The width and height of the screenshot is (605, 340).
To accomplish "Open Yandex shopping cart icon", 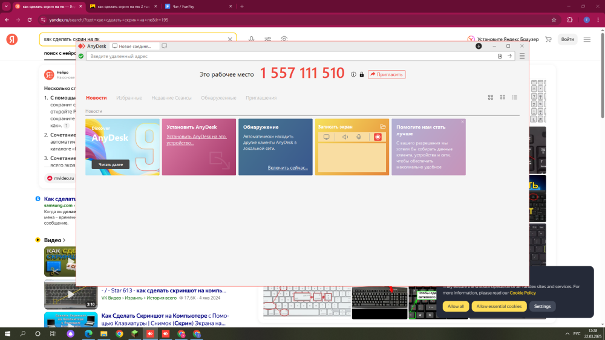I will point(548,39).
